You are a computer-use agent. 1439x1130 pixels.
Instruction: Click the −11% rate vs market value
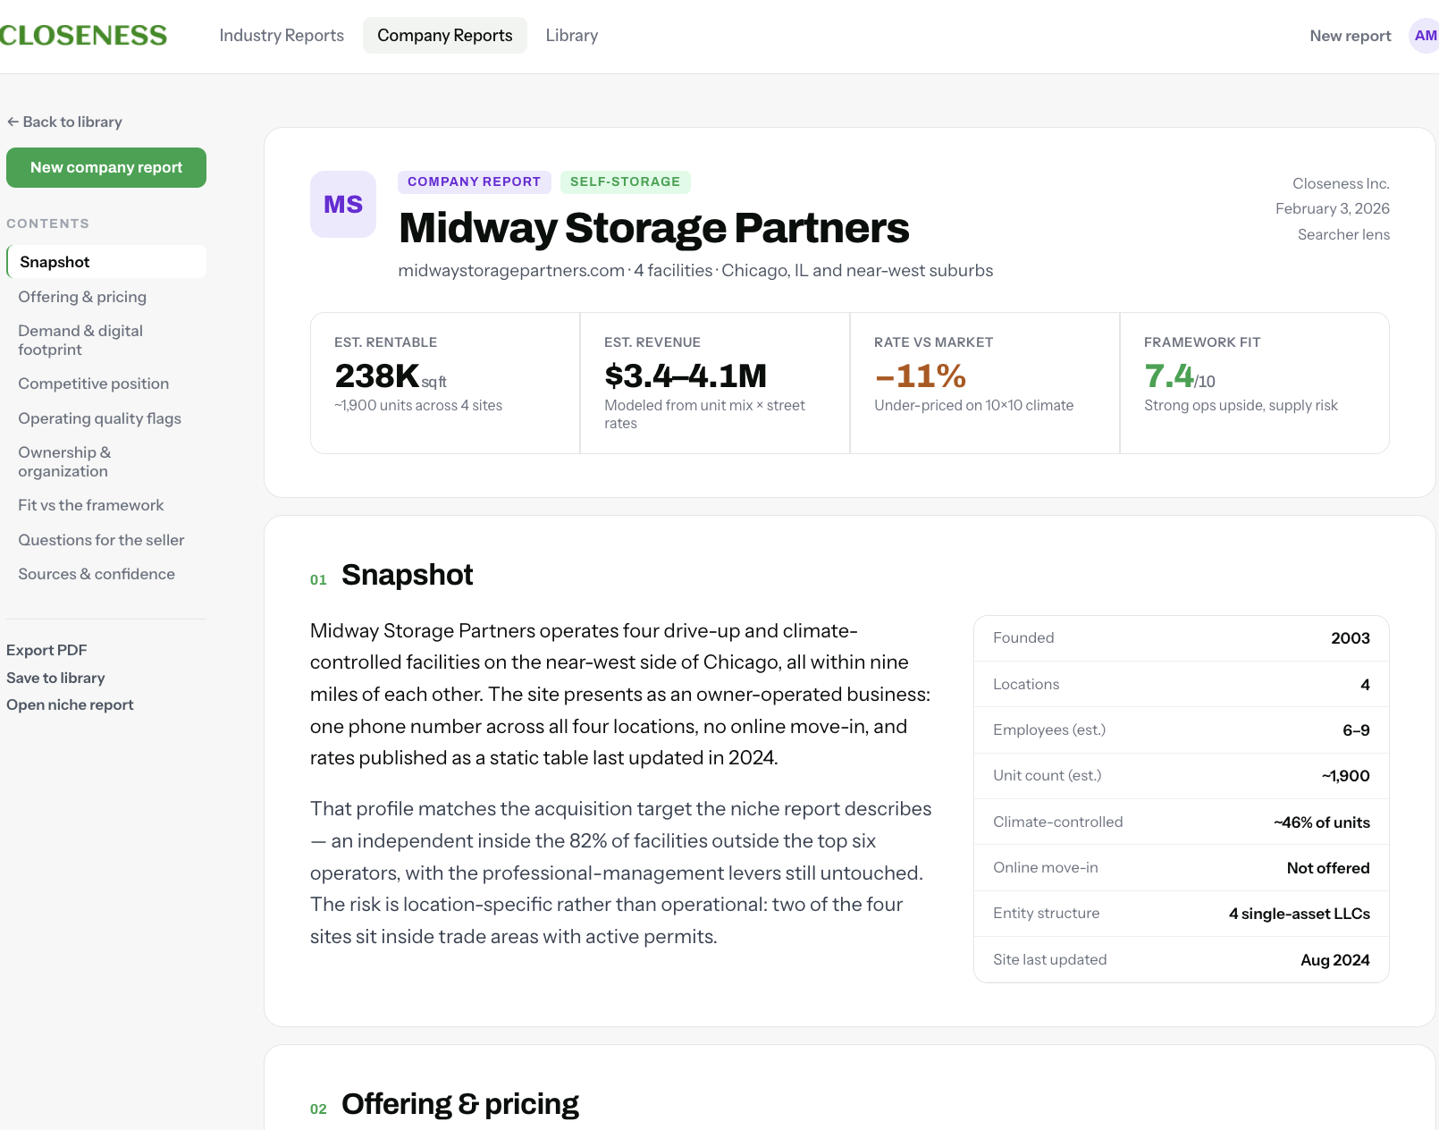pos(921,376)
